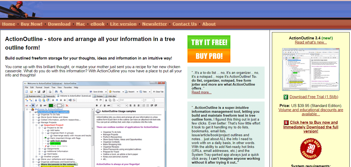
Task: Click the Favorites star icon in the toolbar
Action: [x=110, y=92]
